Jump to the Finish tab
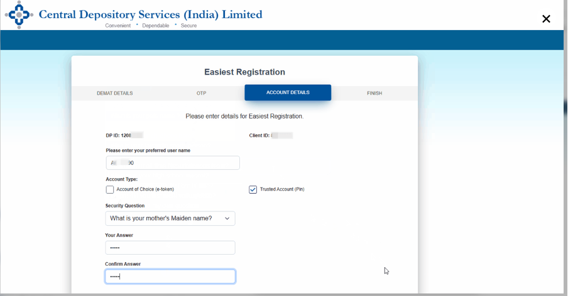 coord(374,93)
